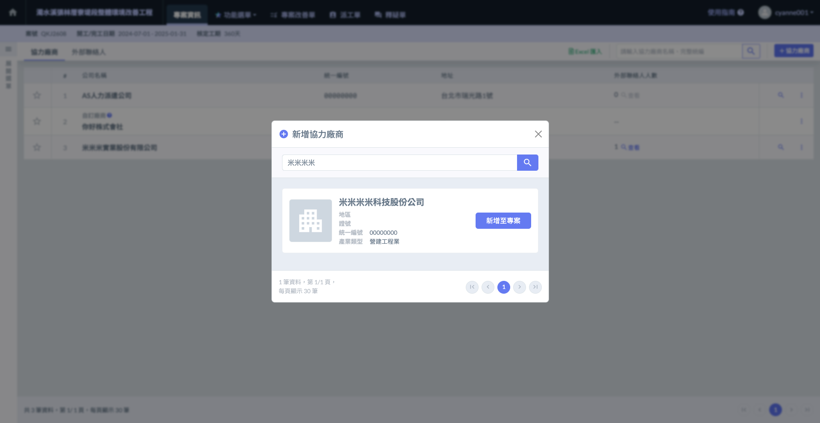Image resolution: width=820 pixels, height=423 pixels.
Task: Select the 協力廠商 tab
Action: click(x=44, y=52)
